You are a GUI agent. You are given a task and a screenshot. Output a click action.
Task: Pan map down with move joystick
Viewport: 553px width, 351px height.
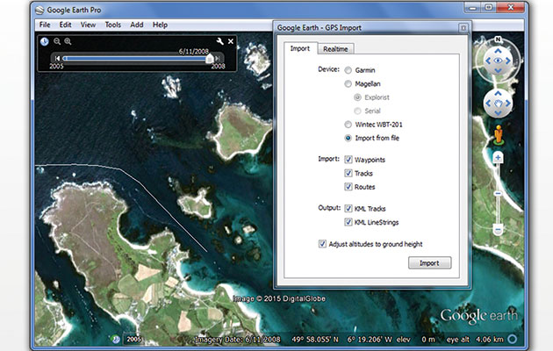(x=498, y=113)
